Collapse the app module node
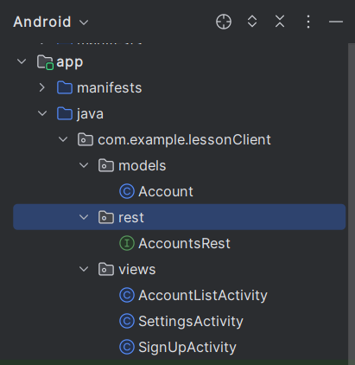 click(x=22, y=61)
